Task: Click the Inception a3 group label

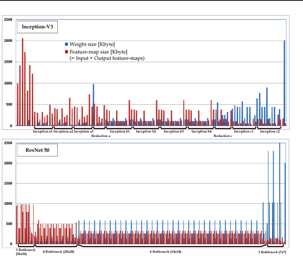Action: [83, 131]
